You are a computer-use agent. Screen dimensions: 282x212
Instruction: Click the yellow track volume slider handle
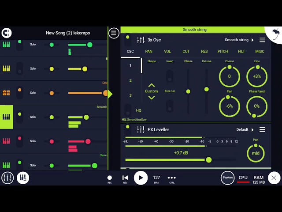click(85, 69)
